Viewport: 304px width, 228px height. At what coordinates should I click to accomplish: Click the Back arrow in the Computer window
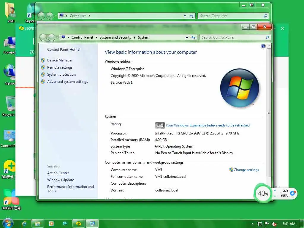coord(41,16)
